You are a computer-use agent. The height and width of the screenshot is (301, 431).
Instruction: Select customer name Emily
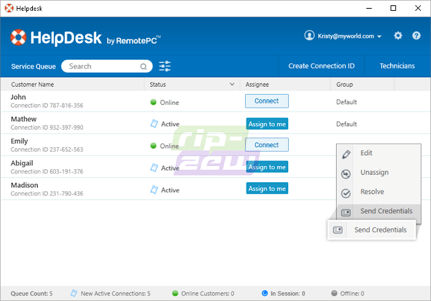point(20,141)
